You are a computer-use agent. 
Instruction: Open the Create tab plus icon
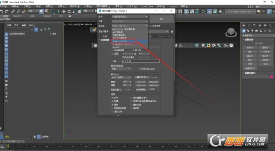coord(244,26)
